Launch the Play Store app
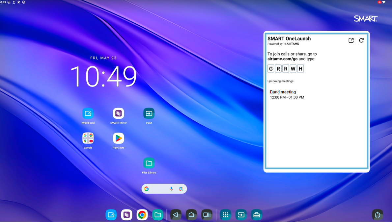This screenshot has width=392, height=222. click(118, 138)
